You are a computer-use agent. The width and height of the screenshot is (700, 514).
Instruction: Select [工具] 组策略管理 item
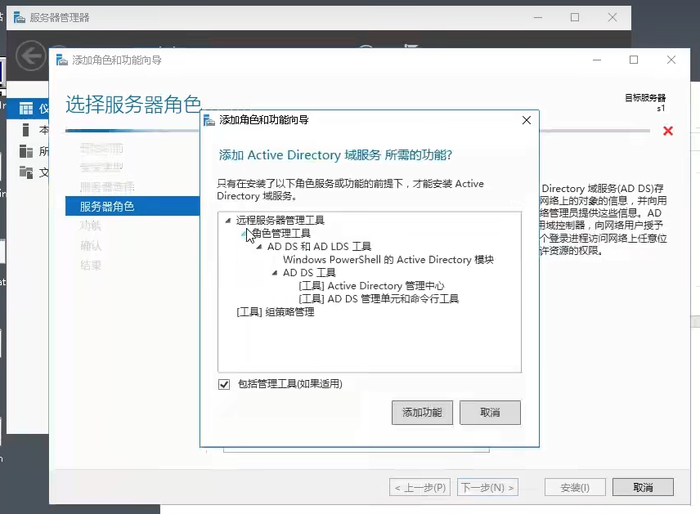point(276,312)
